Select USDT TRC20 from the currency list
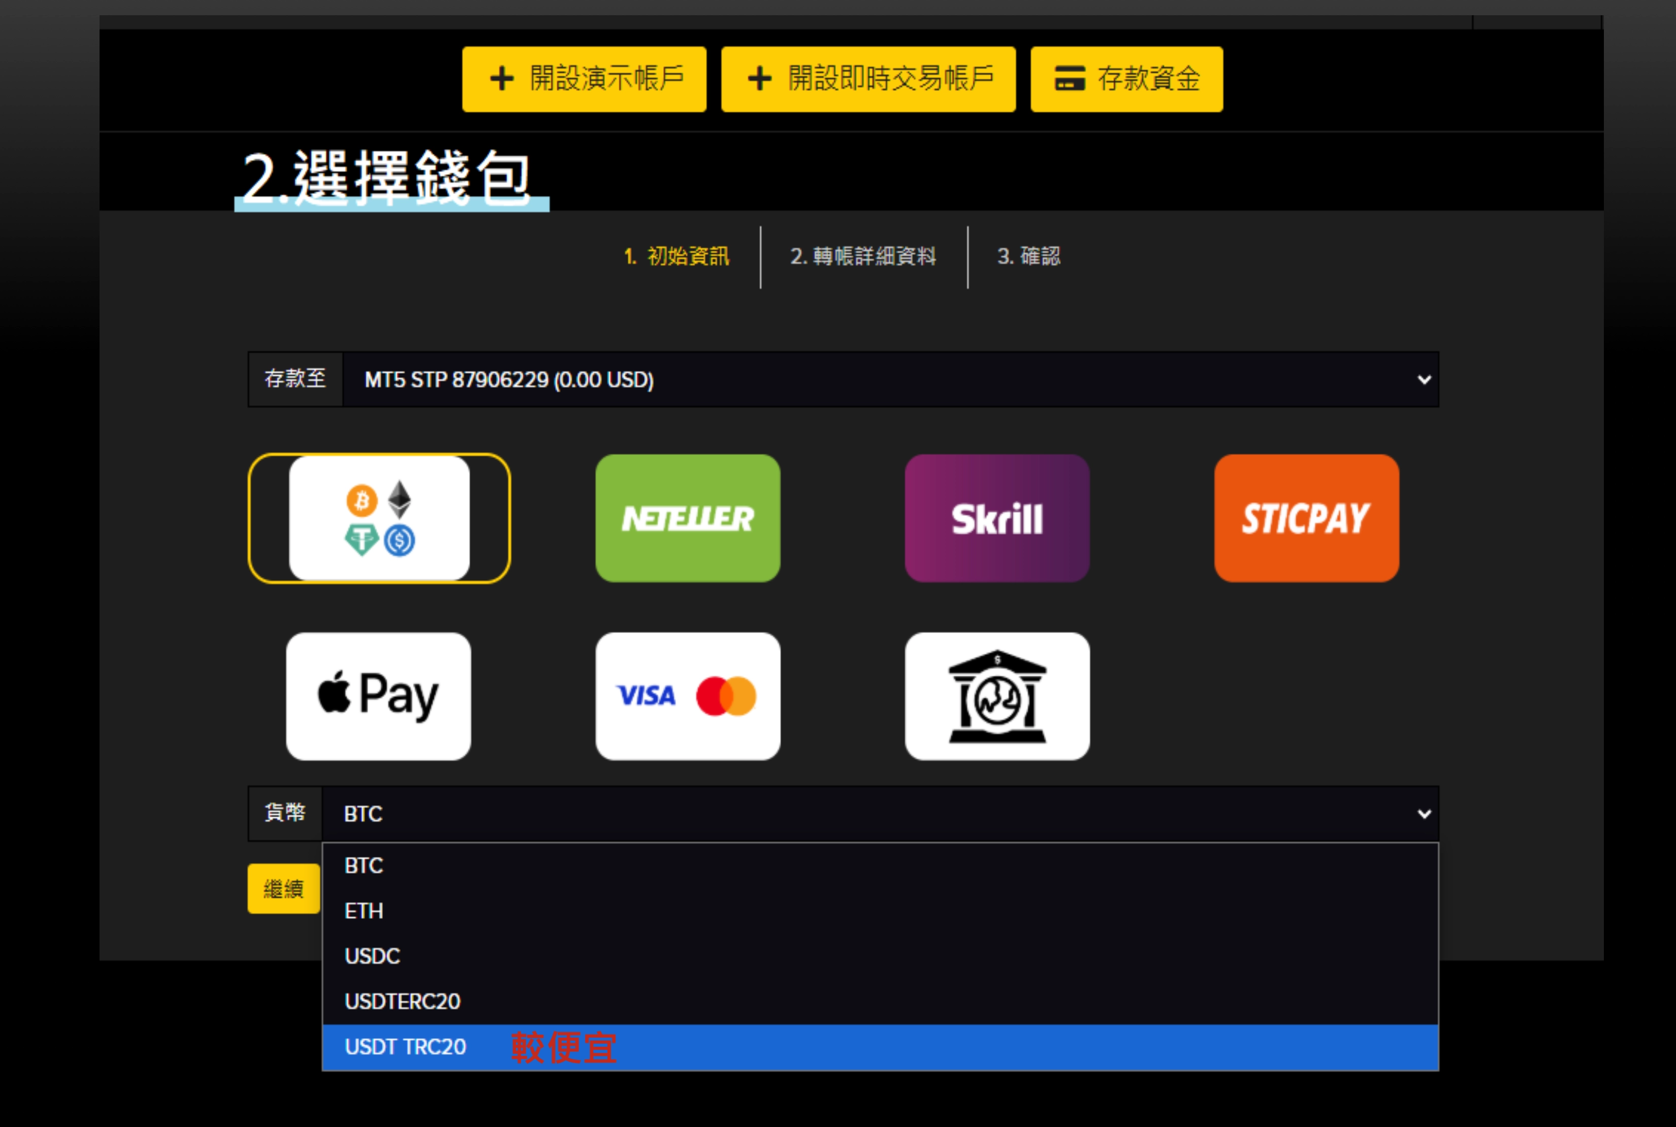This screenshot has height=1127, width=1676. click(880, 1047)
